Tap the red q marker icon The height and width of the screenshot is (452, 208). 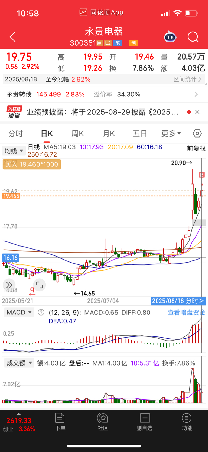point(32,291)
